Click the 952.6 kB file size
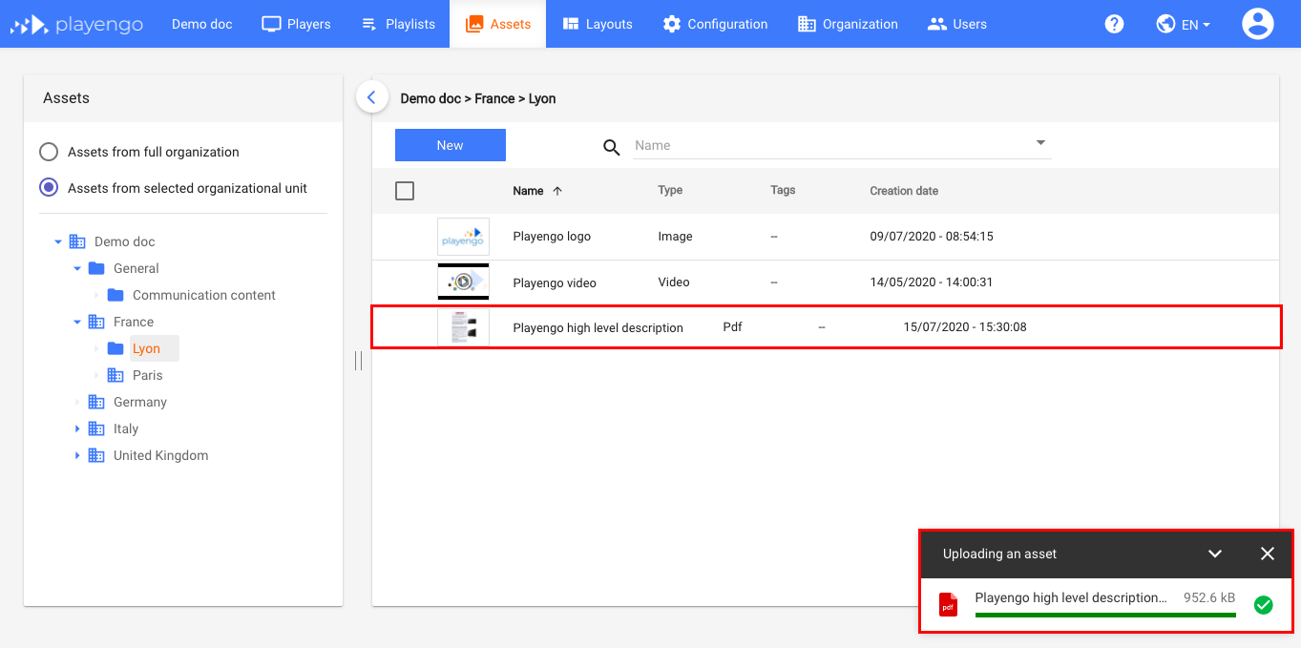Image resolution: width=1301 pixels, height=648 pixels. coord(1209,597)
